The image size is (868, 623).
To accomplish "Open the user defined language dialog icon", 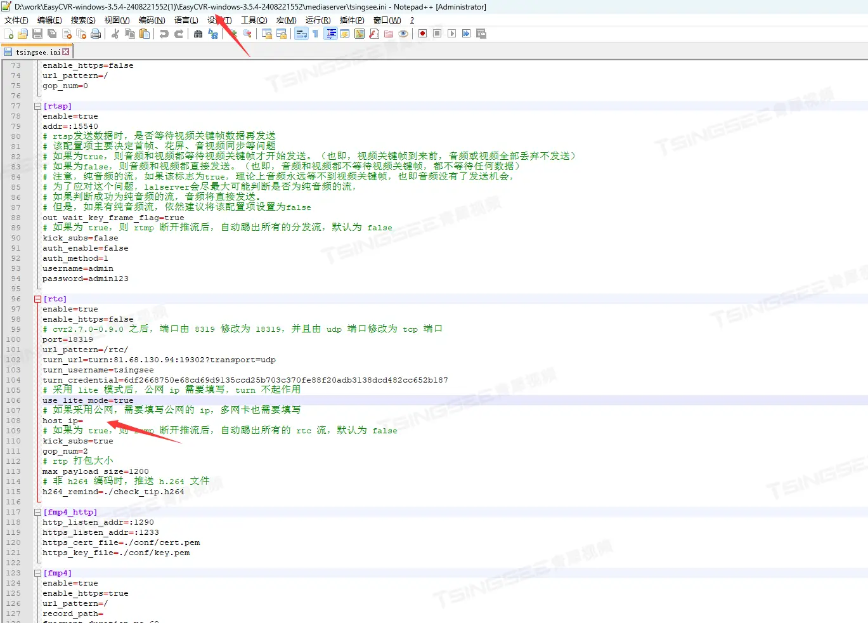I will (x=345, y=34).
